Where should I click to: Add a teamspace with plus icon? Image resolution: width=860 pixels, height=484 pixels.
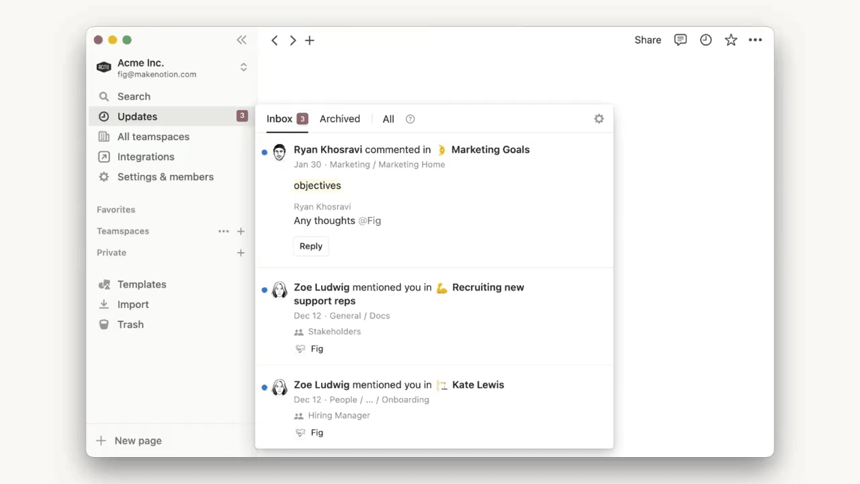[241, 231]
